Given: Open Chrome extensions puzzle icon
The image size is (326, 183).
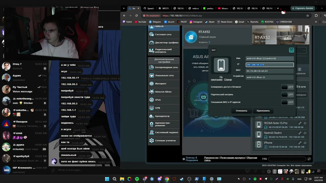Looking at the screenshot, I should pos(316,16).
